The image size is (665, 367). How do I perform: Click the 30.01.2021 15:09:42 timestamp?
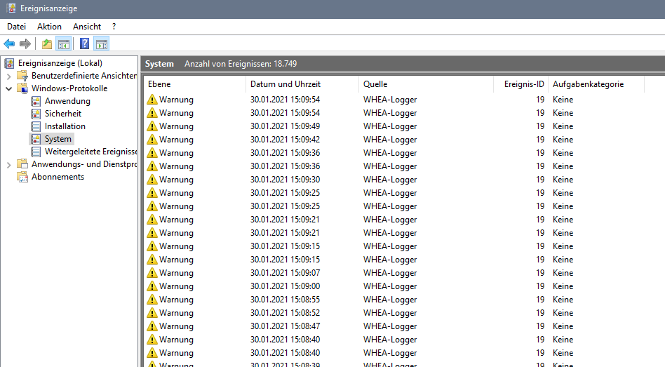285,140
